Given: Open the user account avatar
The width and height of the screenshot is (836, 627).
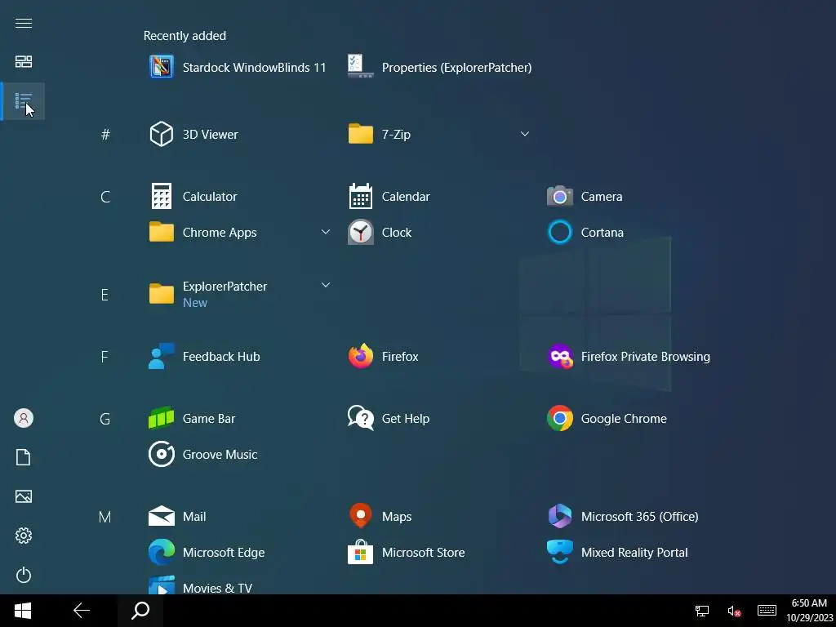Looking at the screenshot, I should point(24,418).
